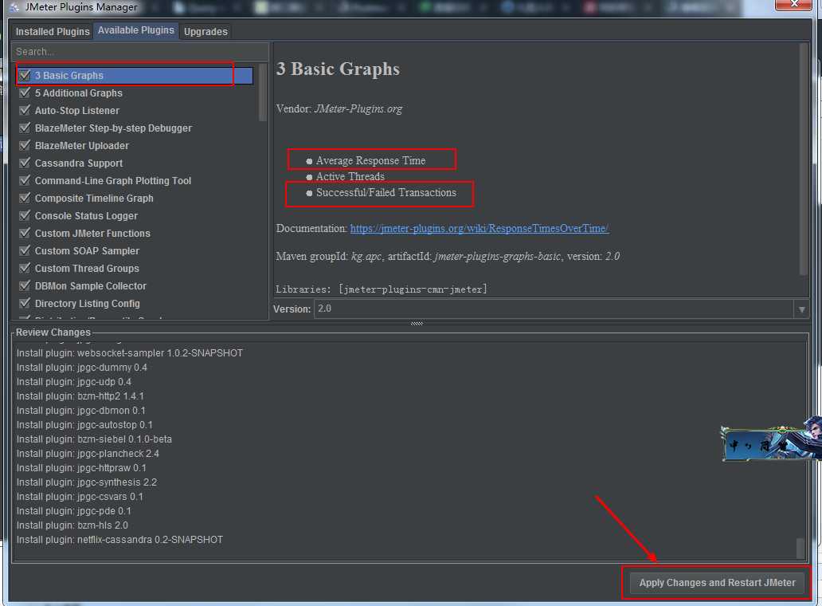This screenshot has width=822, height=606.
Task: Toggle Custom JMeter Functions checkbox
Action: [25, 233]
